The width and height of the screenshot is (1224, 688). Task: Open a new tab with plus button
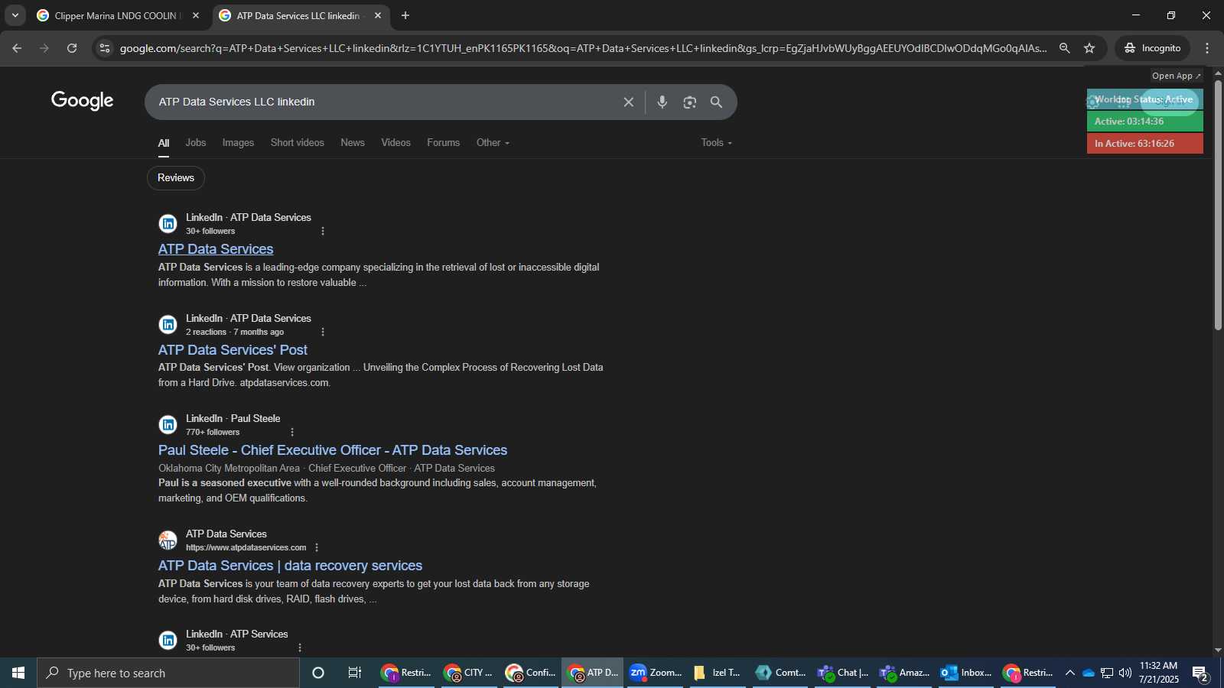405,15
